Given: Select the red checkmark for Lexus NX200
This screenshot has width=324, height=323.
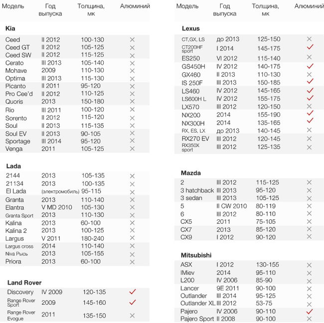Looking at the screenshot, I should (310, 115).
